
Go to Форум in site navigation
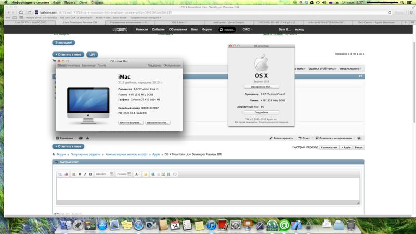click(206, 30)
